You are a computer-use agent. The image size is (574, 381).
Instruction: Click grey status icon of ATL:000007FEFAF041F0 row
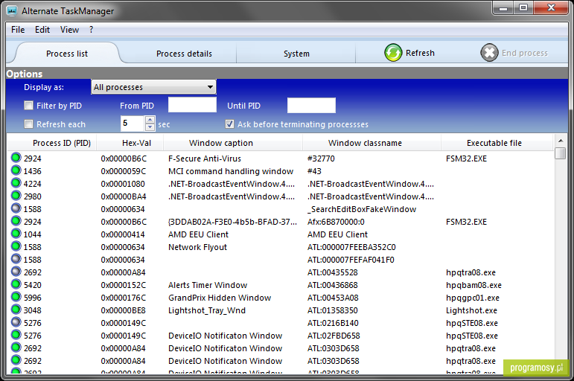(x=16, y=259)
